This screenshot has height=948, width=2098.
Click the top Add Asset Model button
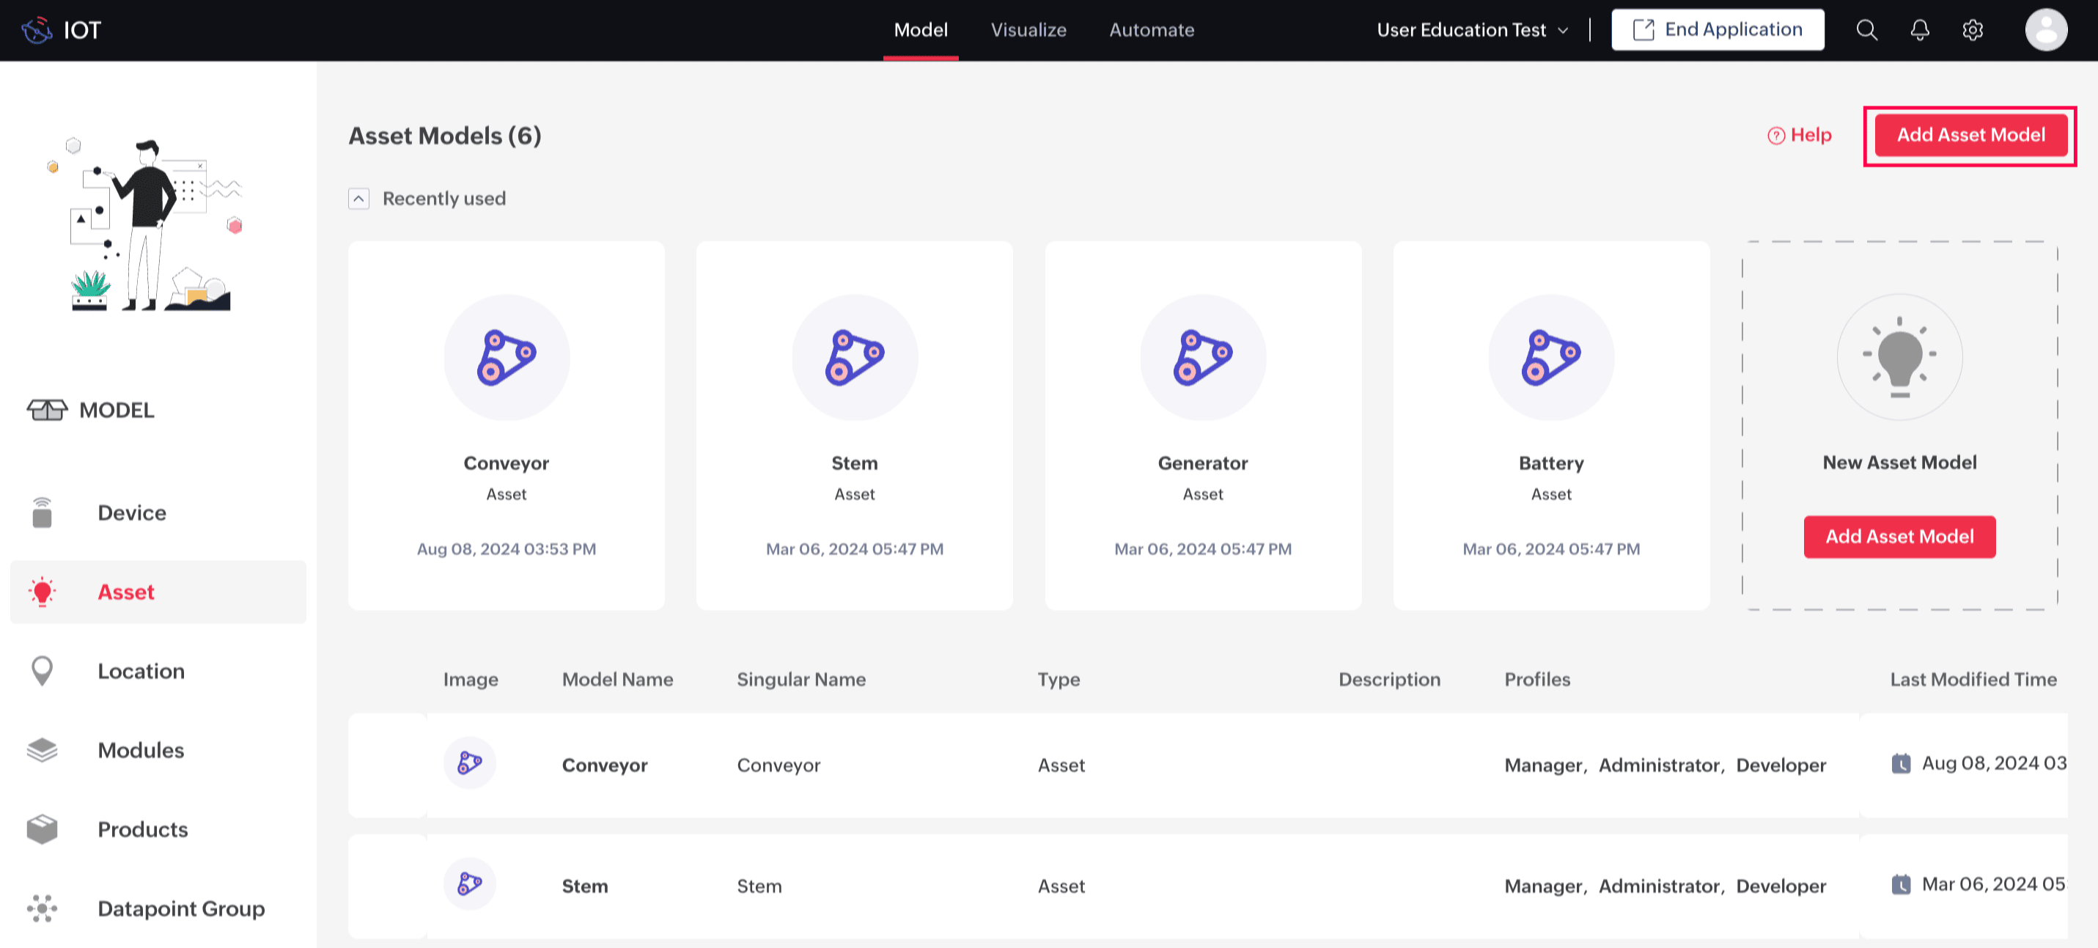[x=1970, y=135]
